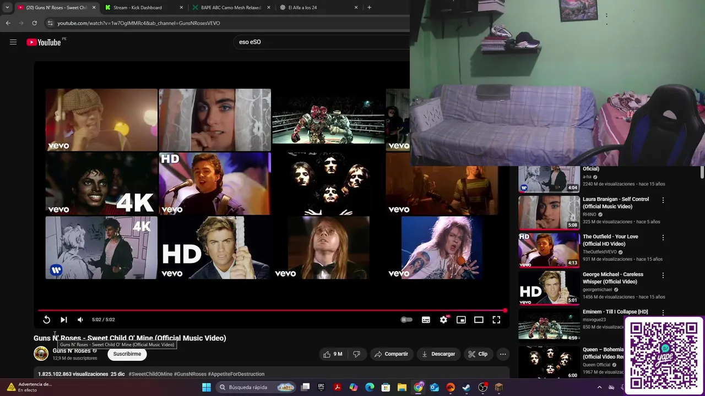Open the player settings gear

point(443,320)
